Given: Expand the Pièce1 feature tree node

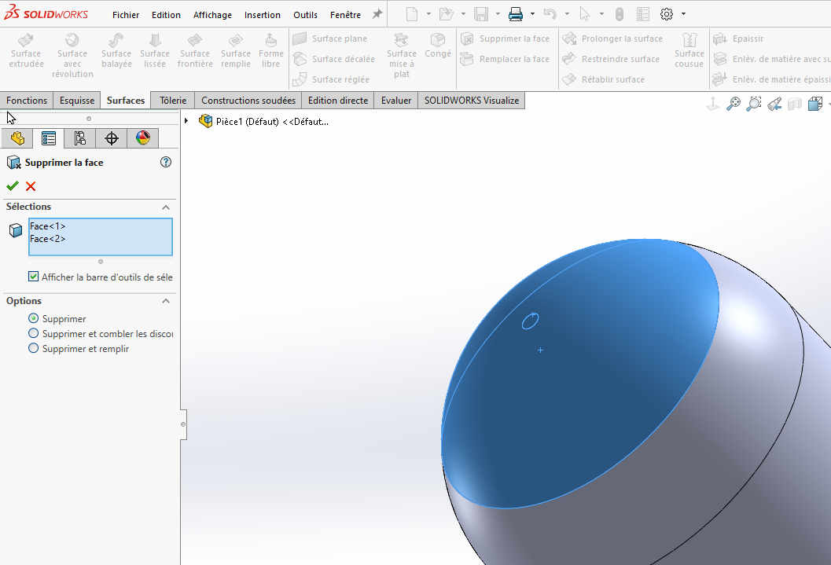Looking at the screenshot, I should pos(186,121).
